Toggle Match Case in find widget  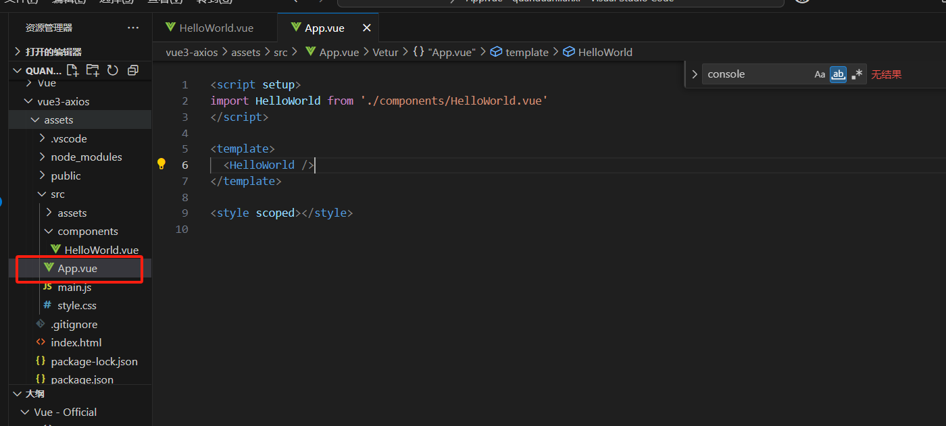click(x=820, y=74)
